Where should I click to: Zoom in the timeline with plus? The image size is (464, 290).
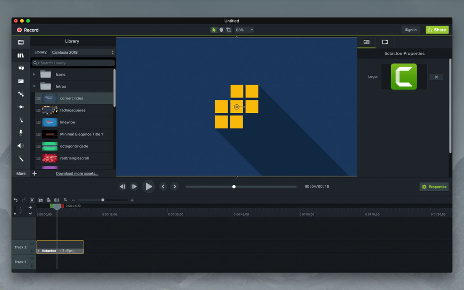[x=132, y=200]
